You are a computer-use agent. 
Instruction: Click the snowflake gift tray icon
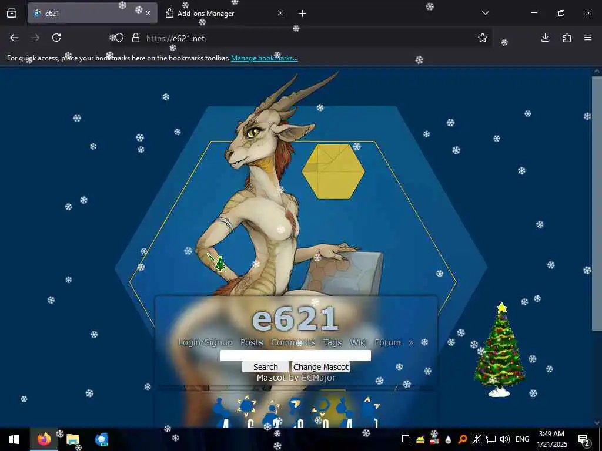[434, 439]
